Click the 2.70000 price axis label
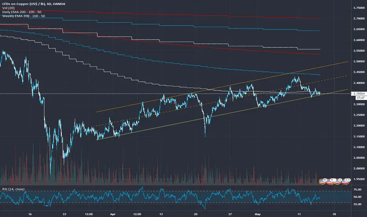367x217 pixels. (359, 19)
